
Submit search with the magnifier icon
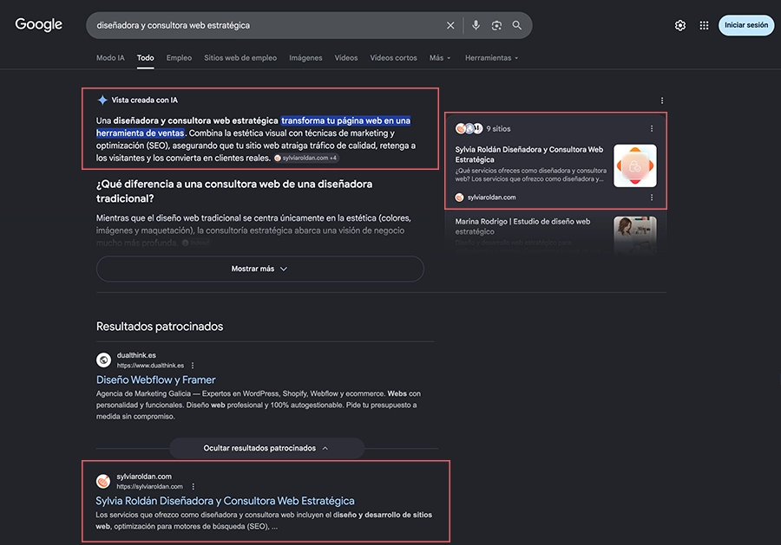pos(517,25)
